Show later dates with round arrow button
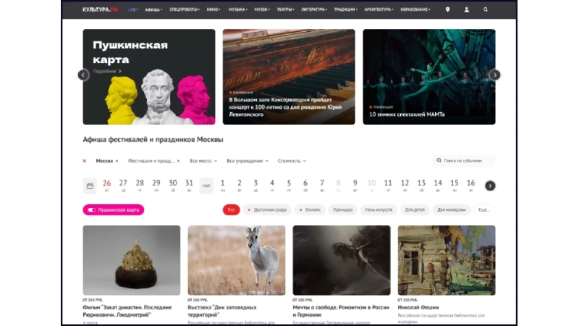The height and width of the screenshot is (326, 579). point(490,186)
